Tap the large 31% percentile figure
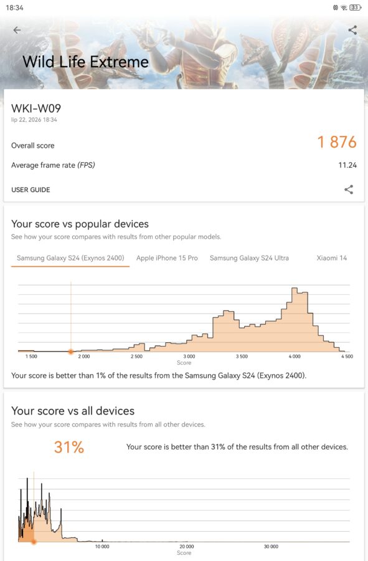The height and width of the screenshot is (561, 368). point(69,447)
